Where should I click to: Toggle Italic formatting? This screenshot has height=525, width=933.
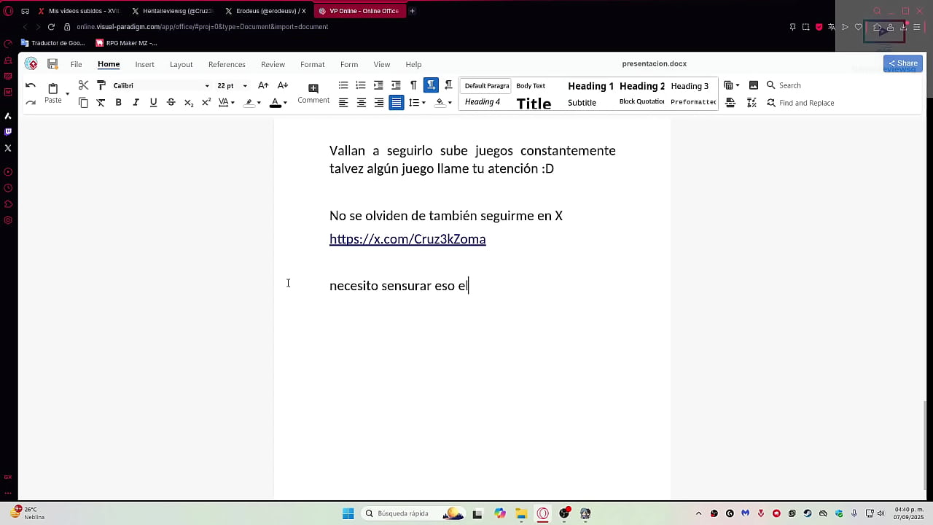(136, 103)
